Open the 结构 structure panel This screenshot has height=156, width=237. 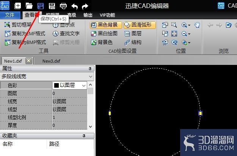[x=133, y=42]
